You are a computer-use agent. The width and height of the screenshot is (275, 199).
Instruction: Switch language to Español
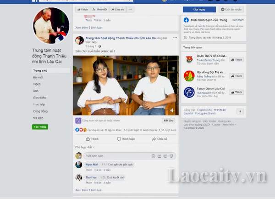tap(188, 113)
